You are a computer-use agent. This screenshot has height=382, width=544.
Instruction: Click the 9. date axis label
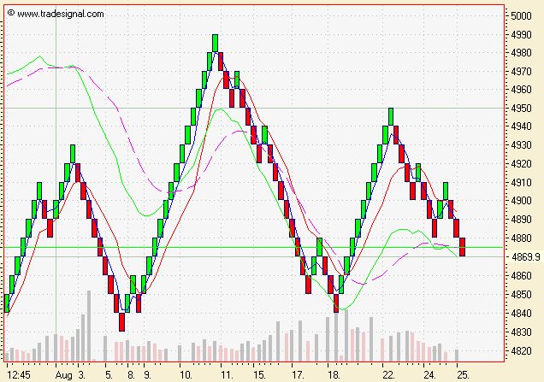pos(147,375)
